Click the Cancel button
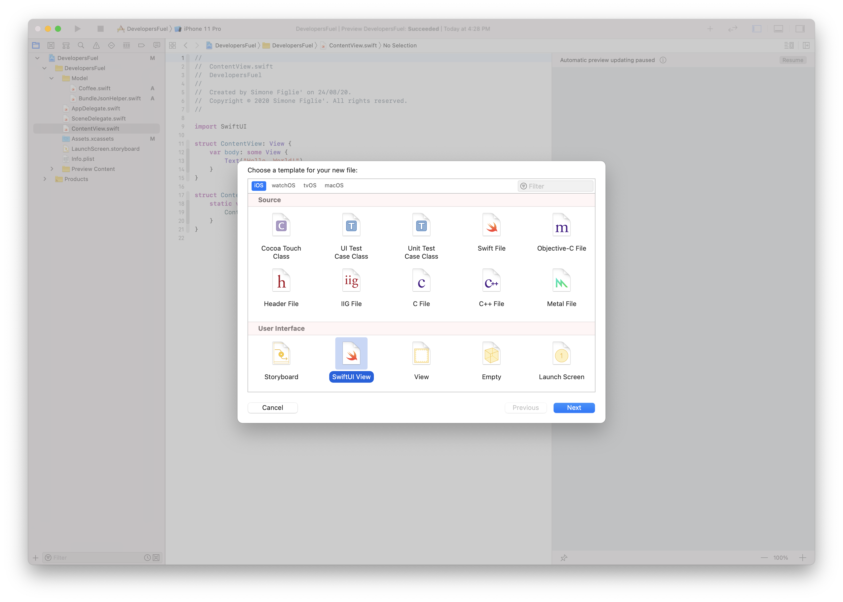This screenshot has width=843, height=602. point(273,407)
